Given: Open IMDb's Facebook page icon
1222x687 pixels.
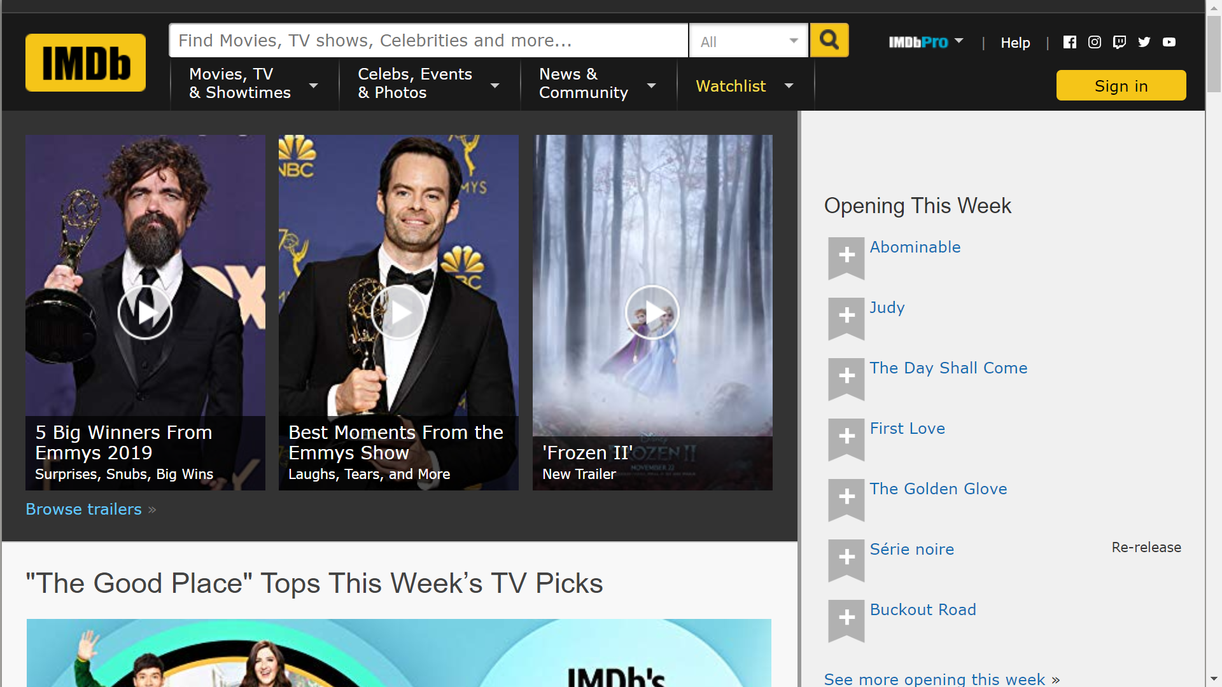Looking at the screenshot, I should tap(1070, 42).
